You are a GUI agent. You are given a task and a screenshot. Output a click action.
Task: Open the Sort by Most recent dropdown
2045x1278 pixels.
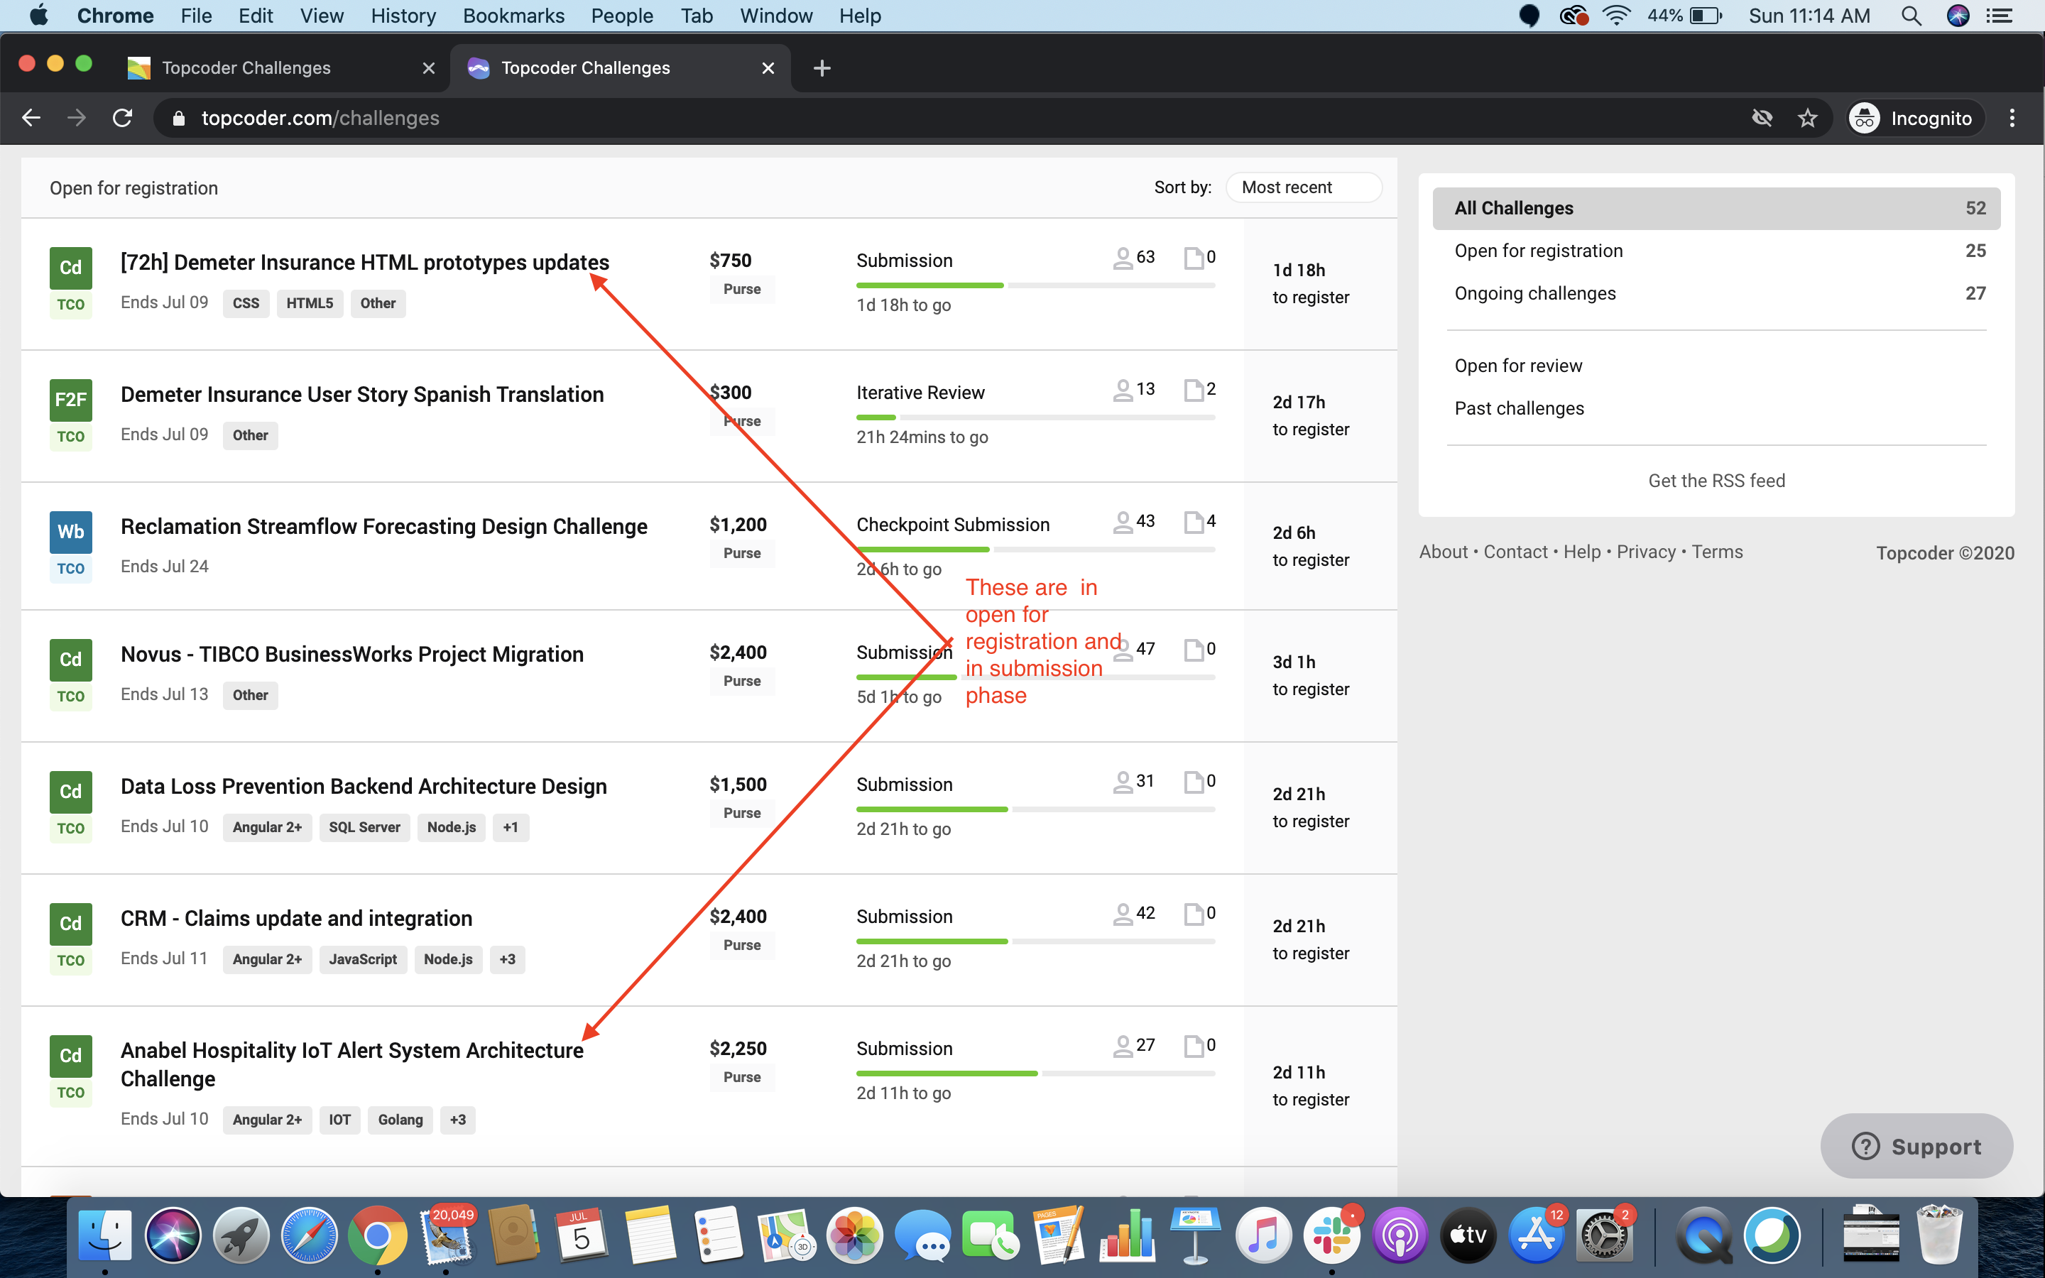[1304, 187]
